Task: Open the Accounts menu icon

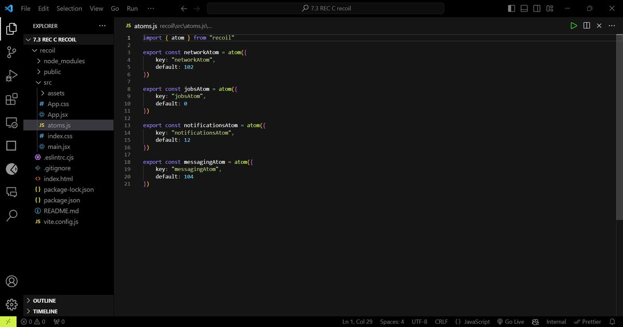Action: 11,281
